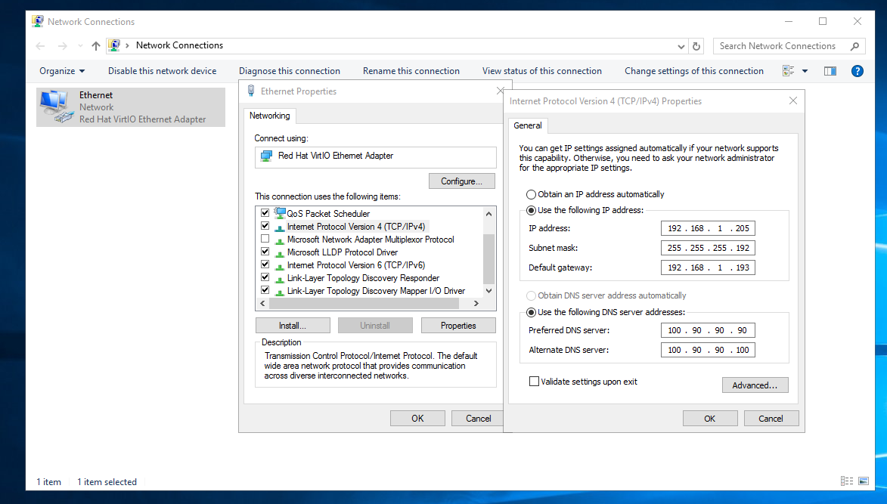Go up one folder level

coord(95,46)
